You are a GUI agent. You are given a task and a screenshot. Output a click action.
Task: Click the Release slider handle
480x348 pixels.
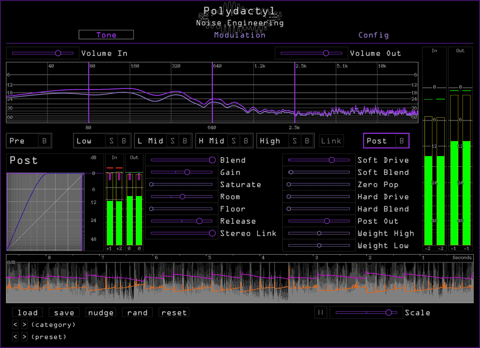(199, 221)
